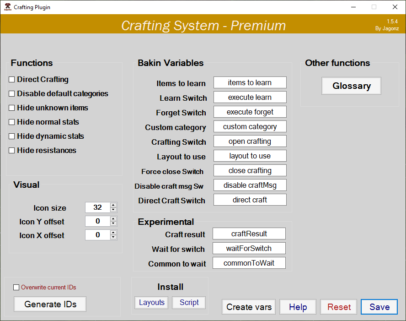Increase Icon size with up arrow
The height and width of the screenshot is (321, 406).
pos(113,205)
